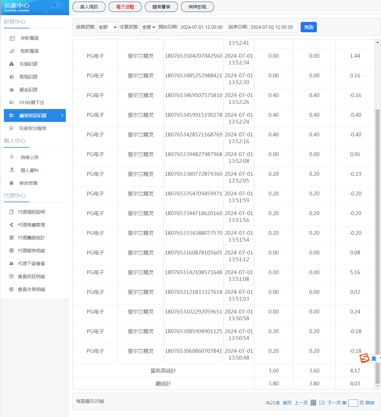Go to page 2 link

coord(322,403)
